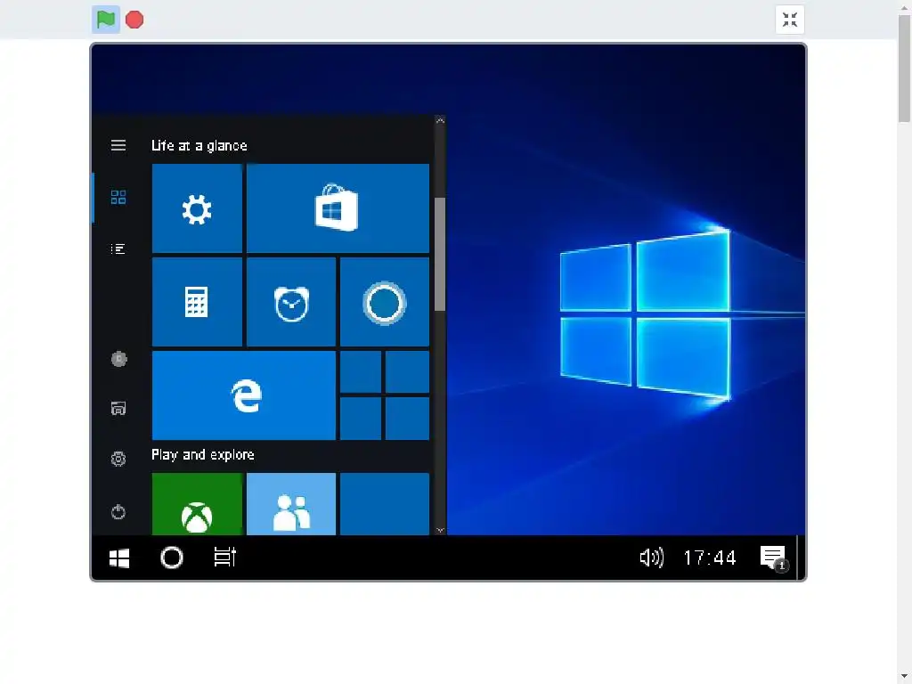The width and height of the screenshot is (912, 684).
Task: Open the Settings gear tile
Action: [197, 208]
